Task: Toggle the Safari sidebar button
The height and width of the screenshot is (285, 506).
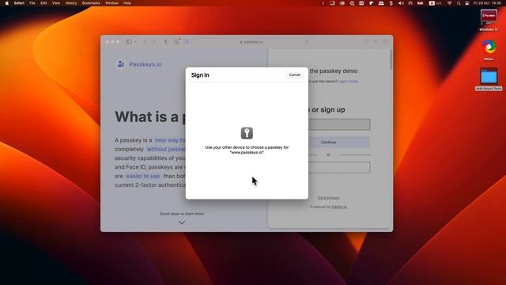Action: 129,42
